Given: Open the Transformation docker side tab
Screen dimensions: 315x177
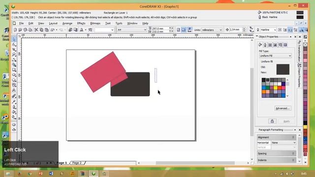Looking at the screenshot, I should (299, 51).
